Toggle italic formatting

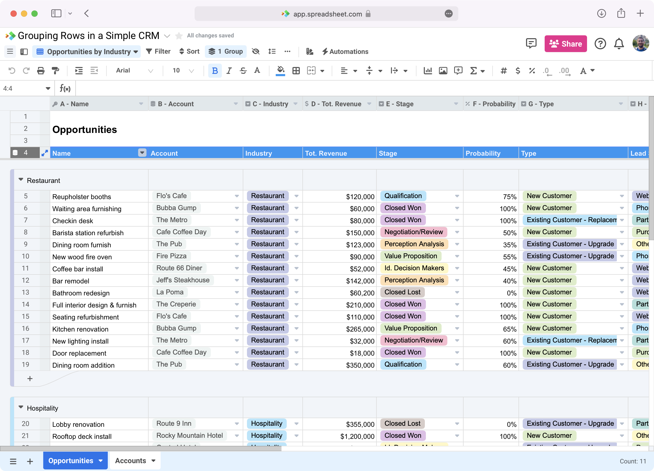pyautogui.click(x=229, y=71)
